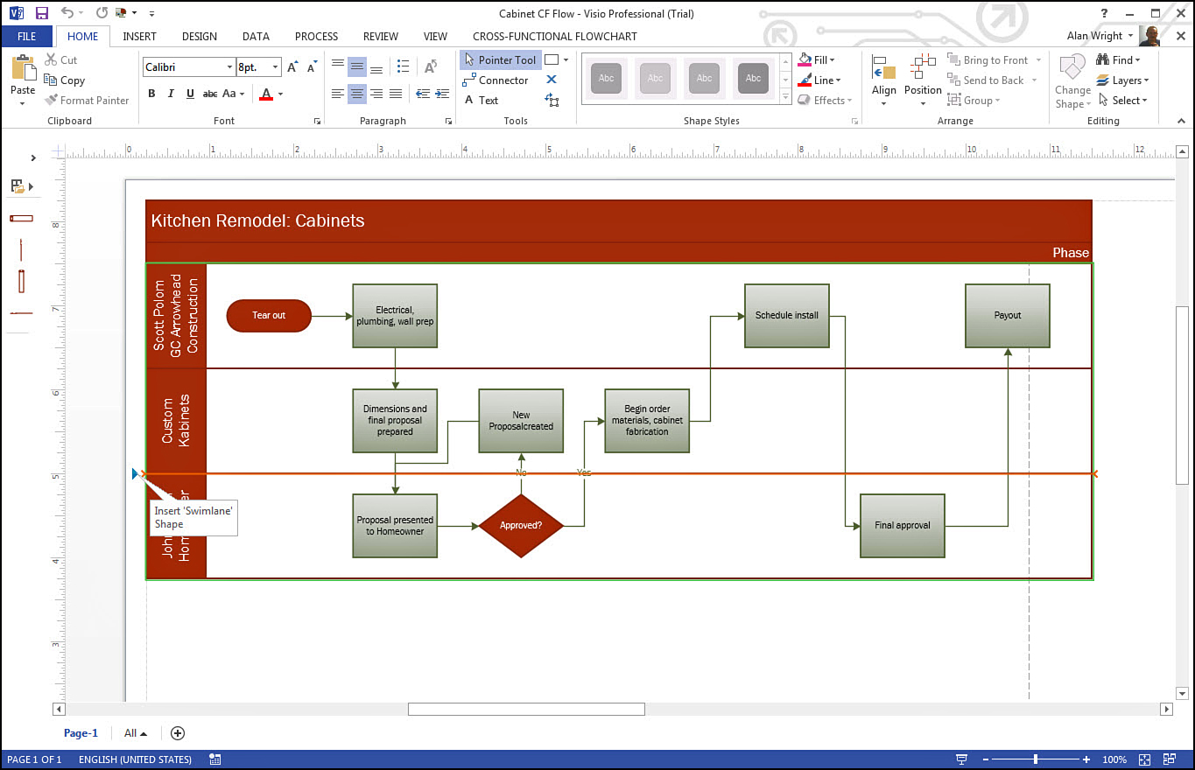
Task: Open the Find dropdown
Action: point(1118,60)
